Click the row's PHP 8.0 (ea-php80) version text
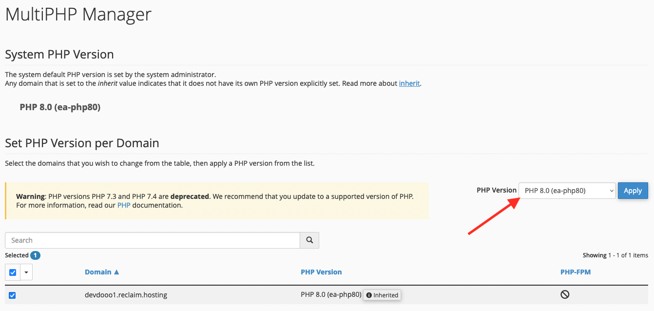Screen dimensions: 654x311 (x=331, y=294)
